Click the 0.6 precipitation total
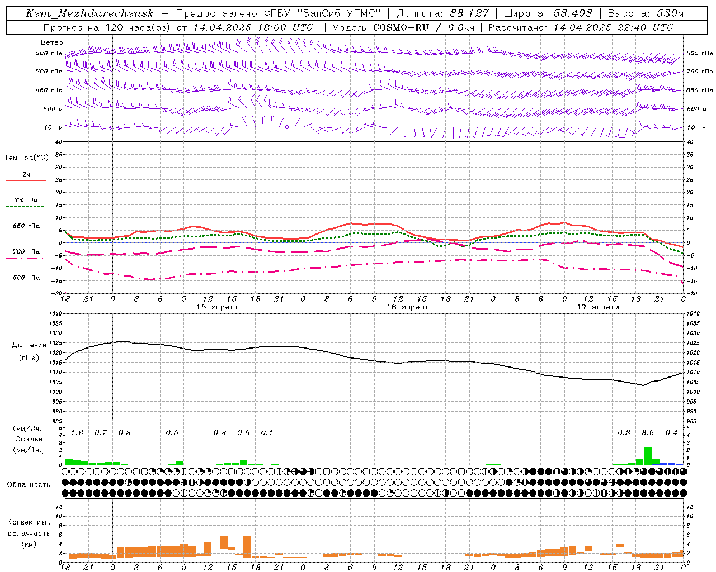The image size is (716, 572). point(243,433)
